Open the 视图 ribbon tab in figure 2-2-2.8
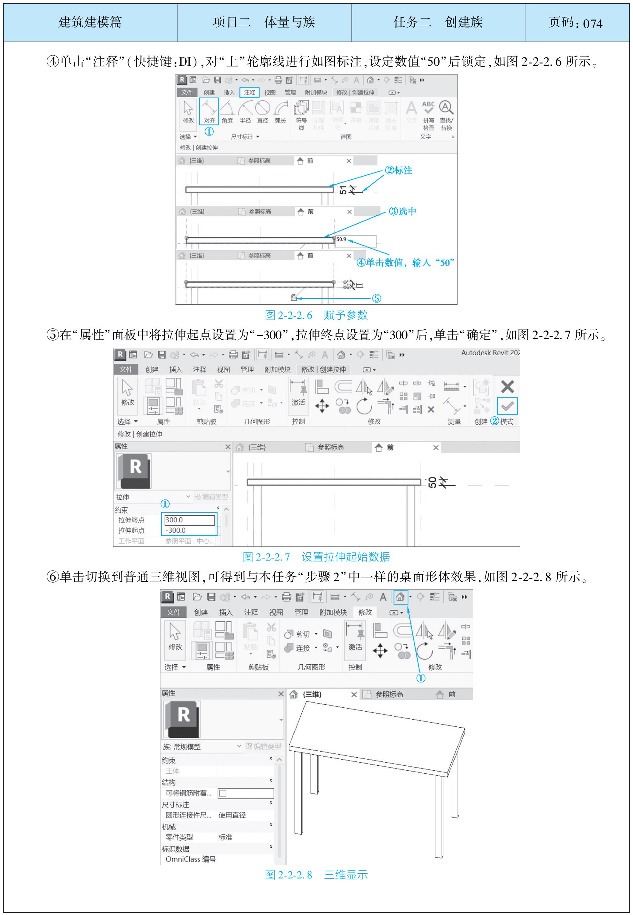The height and width of the screenshot is (915, 633). 276,612
